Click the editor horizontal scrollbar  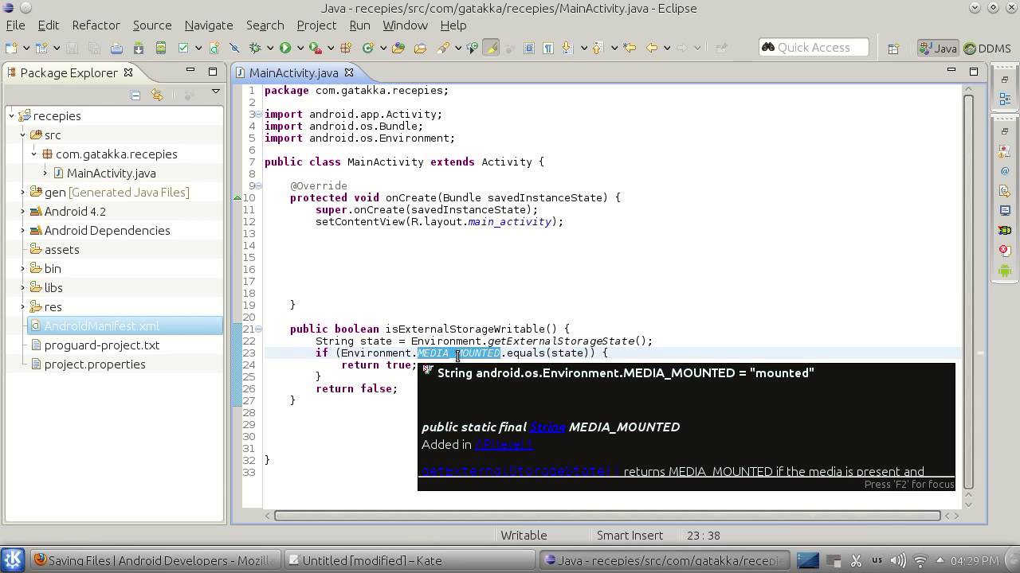click(x=607, y=516)
